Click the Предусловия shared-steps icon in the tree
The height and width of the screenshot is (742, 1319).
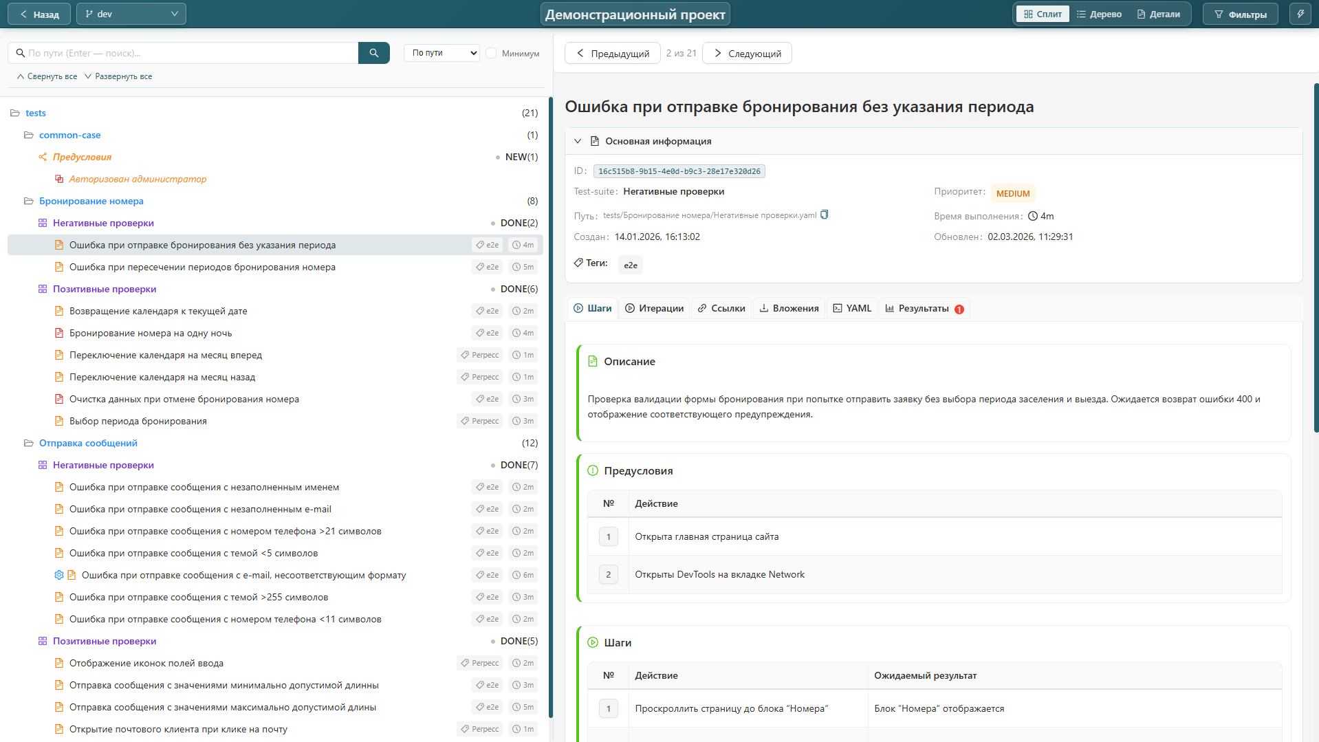coord(43,157)
